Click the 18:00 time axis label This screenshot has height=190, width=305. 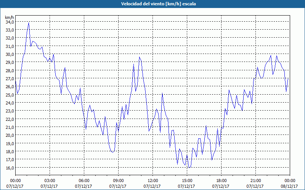[222, 181]
